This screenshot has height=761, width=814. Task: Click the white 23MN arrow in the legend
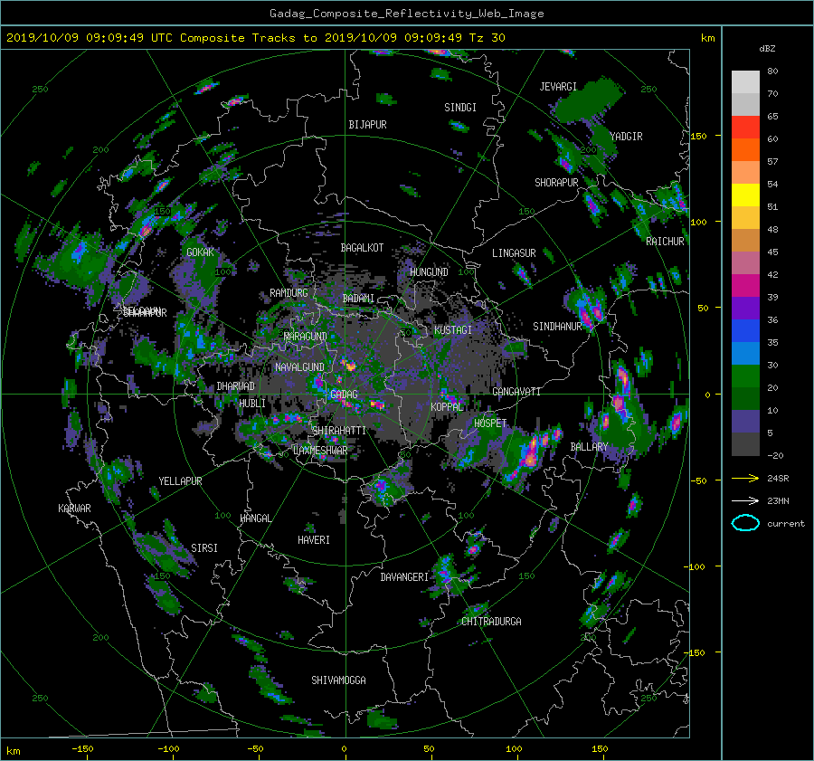click(x=745, y=500)
